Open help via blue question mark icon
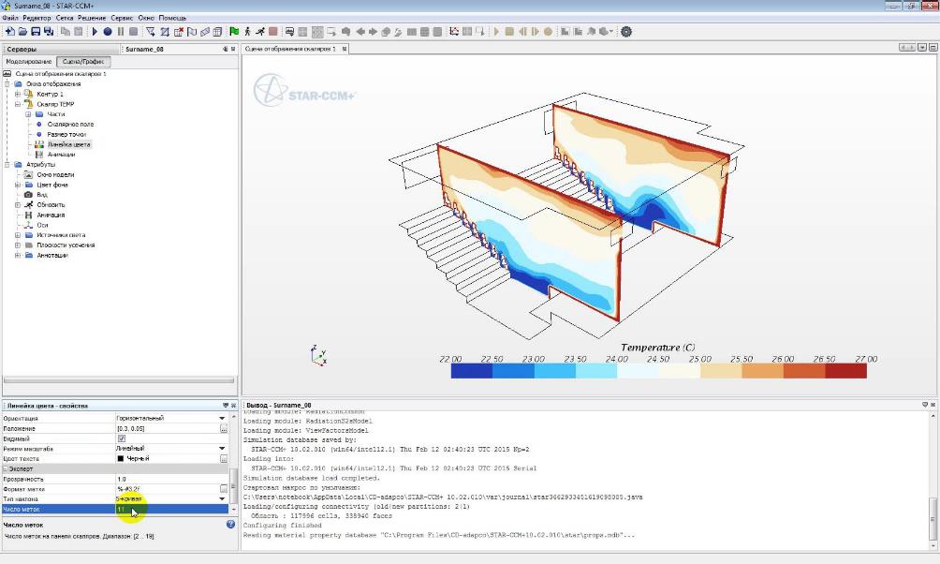940x564 pixels. pos(230,525)
